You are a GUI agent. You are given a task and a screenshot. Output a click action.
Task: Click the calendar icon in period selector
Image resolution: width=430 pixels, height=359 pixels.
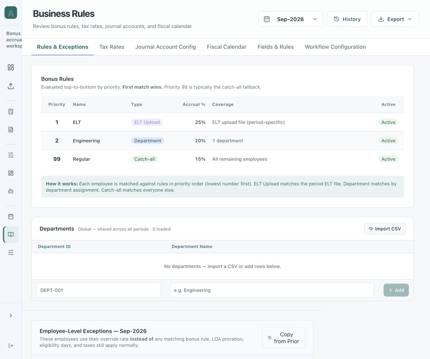pos(267,19)
